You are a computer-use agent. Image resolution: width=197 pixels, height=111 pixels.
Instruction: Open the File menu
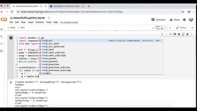11,22
